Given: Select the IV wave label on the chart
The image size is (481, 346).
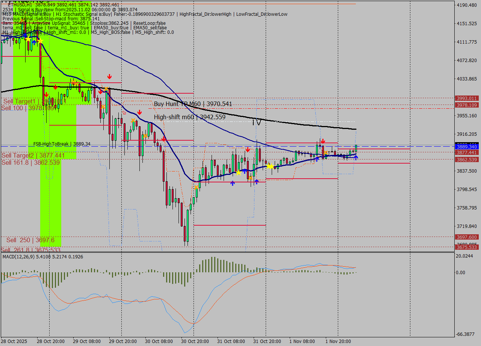Looking at the screenshot, I should tap(257, 122).
